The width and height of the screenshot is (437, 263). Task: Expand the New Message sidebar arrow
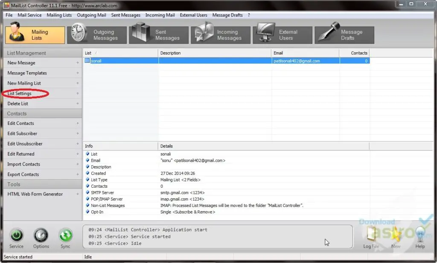click(77, 63)
